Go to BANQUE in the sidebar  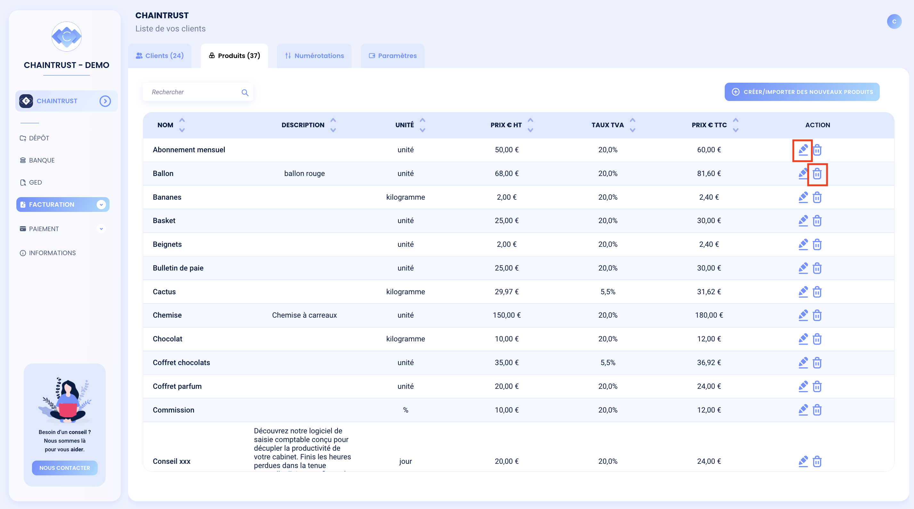[x=37, y=160]
